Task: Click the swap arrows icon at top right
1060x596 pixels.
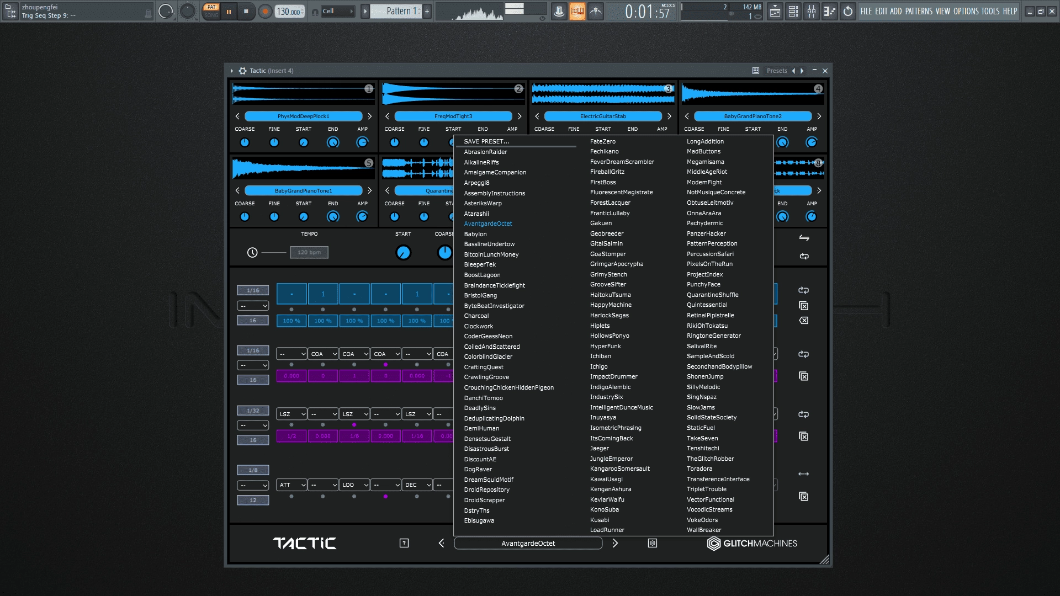Action: pyautogui.click(x=804, y=238)
